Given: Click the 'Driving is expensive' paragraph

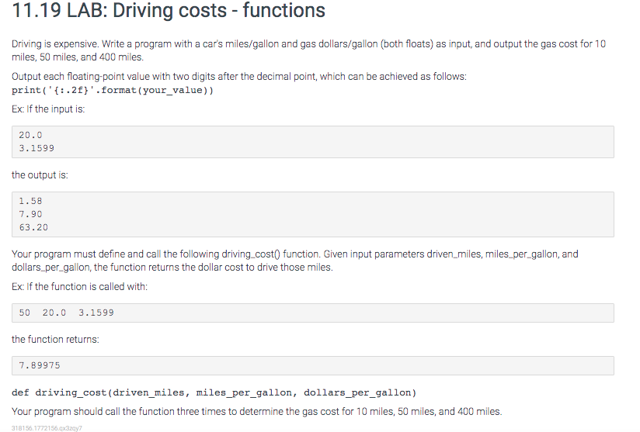Looking at the screenshot, I should tap(308, 50).
